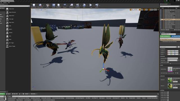Open the Cinematics toolbar icon
The height and width of the screenshot is (101, 180).
point(78,6)
